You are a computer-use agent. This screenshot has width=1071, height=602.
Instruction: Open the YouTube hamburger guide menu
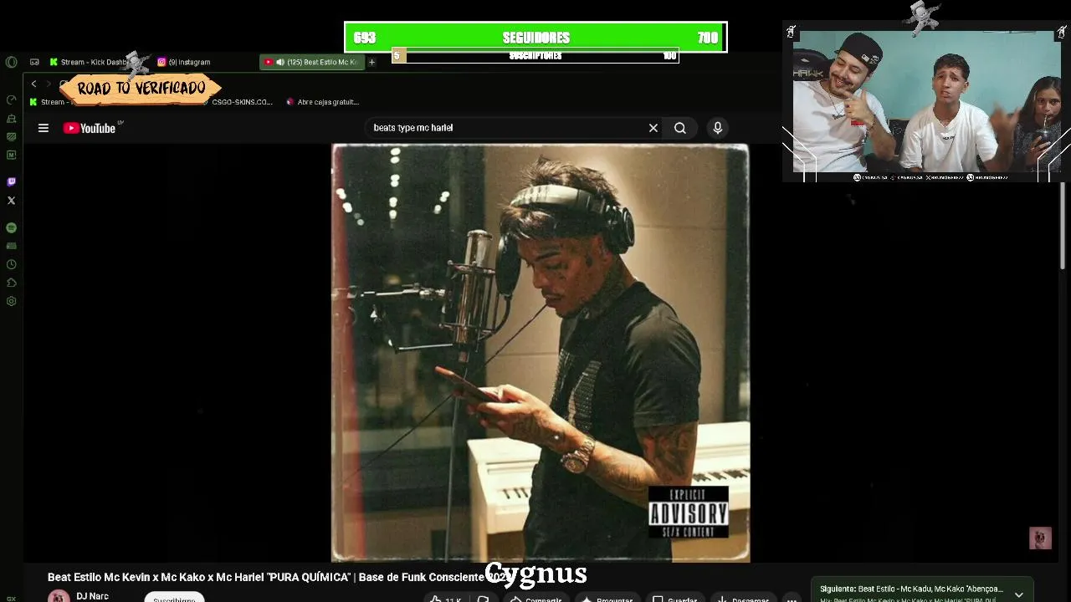pyautogui.click(x=44, y=128)
